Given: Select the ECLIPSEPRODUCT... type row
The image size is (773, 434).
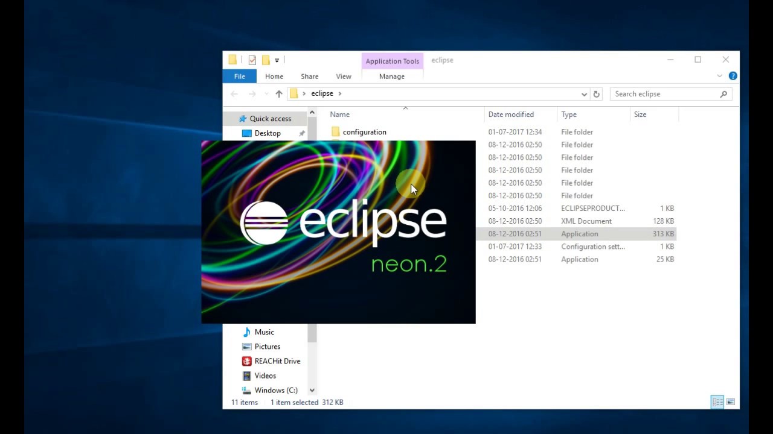Looking at the screenshot, I should coord(593,209).
